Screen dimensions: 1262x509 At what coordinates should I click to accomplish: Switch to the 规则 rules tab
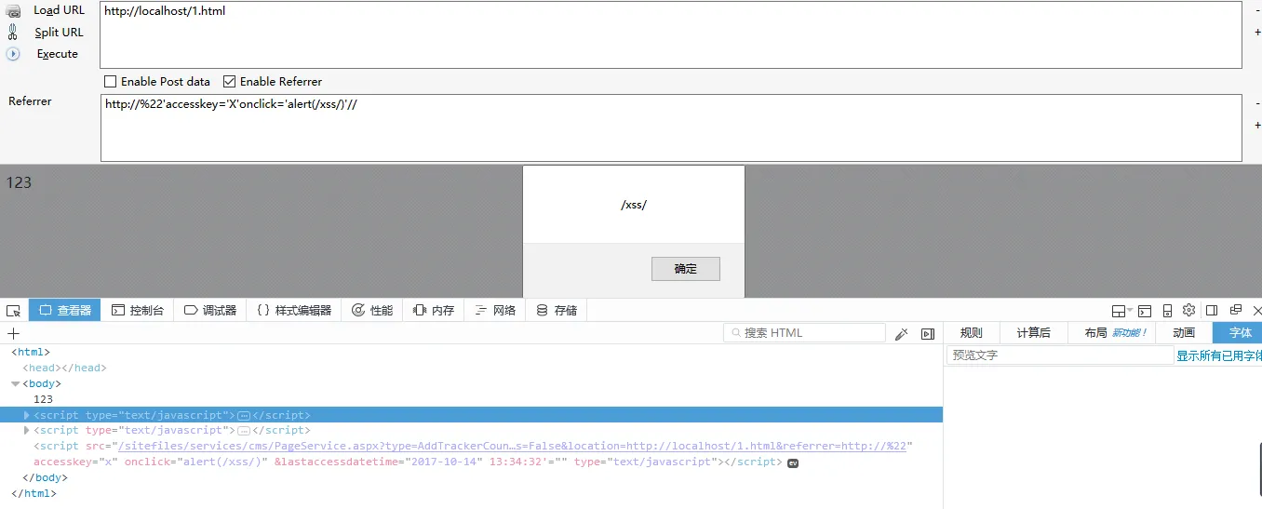click(971, 333)
